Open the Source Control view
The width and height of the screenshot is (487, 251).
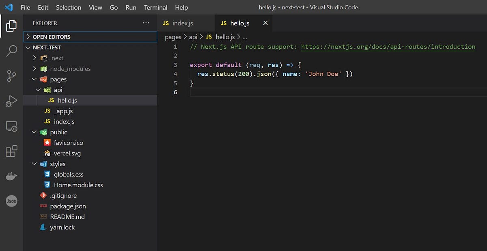[11, 76]
